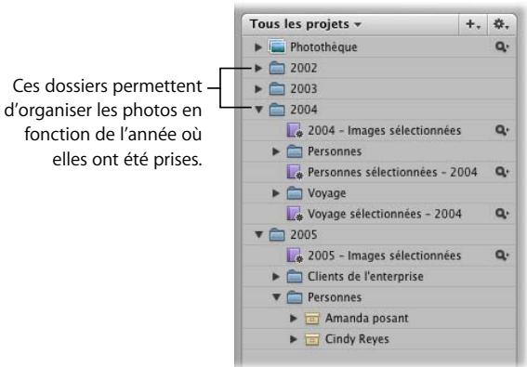Click the 2004 – Images sélectionnées smart album icon
The image size is (527, 367).
295,130
